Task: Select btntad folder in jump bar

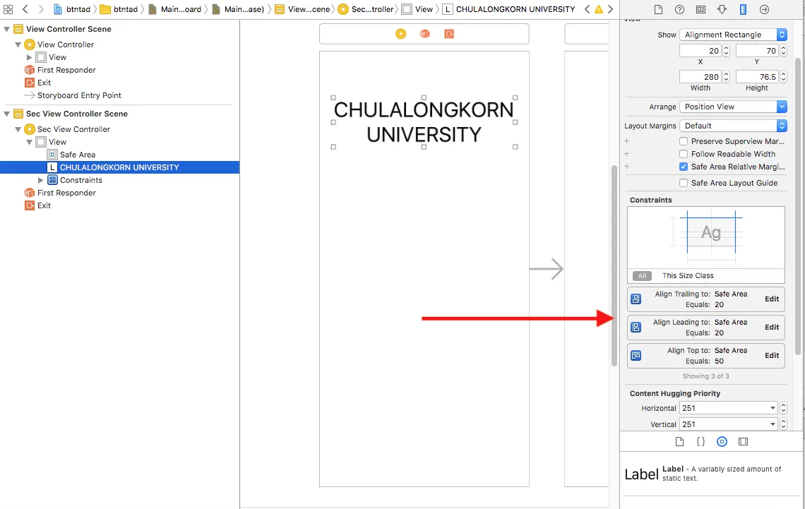Action: 119,9
